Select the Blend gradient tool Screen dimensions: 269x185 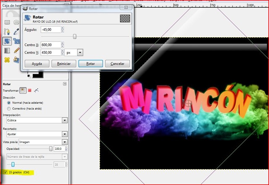click(x=7, y=51)
